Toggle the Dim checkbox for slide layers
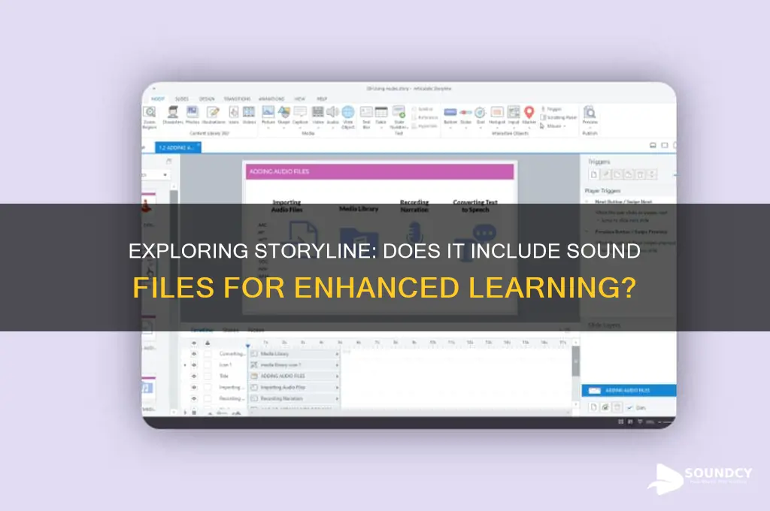The height and width of the screenshot is (511, 770). tap(630, 408)
